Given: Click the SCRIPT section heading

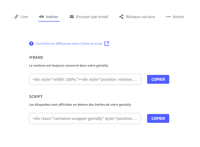Looking at the screenshot, I should pyautogui.click(x=36, y=97).
